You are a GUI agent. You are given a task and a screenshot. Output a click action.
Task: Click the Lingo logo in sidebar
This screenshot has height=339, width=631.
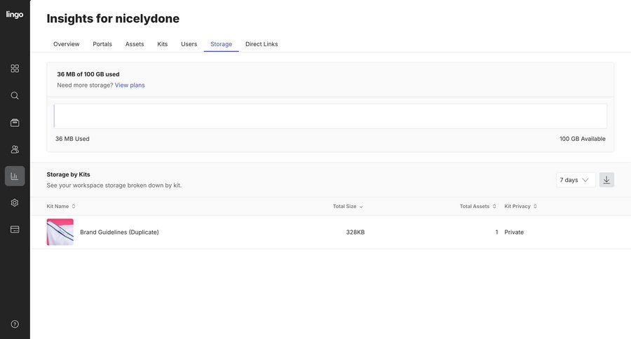[x=15, y=15]
